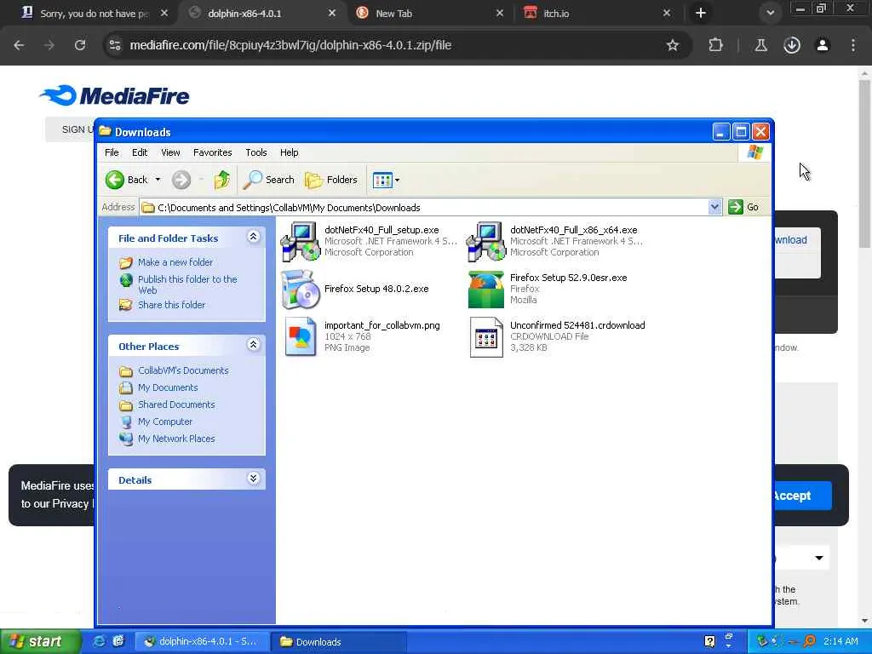Click the green Back arrow in Explorer toolbar

pos(115,180)
